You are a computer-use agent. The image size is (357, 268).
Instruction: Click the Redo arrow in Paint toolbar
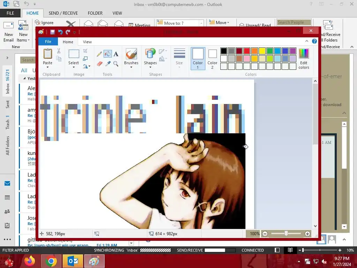[68, 32]
